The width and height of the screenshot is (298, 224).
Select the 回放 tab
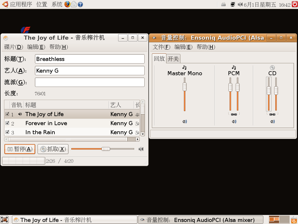click(159, 58)
